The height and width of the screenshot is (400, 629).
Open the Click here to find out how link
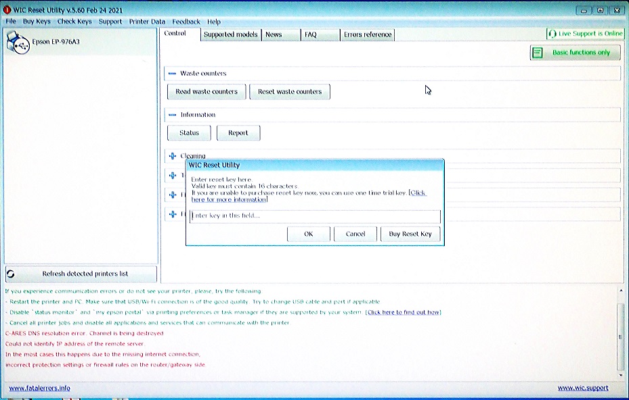click(x=403, y=312)
